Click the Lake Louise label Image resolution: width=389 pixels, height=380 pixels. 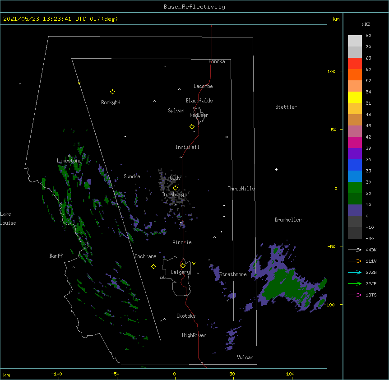[x=8, y=218]
